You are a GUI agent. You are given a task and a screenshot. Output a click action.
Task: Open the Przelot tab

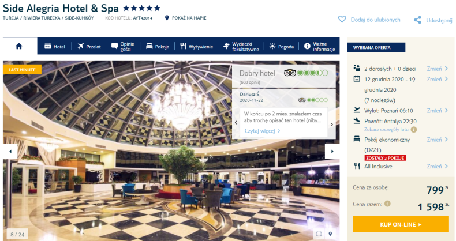pyautogui.click(x=89, y=47)
